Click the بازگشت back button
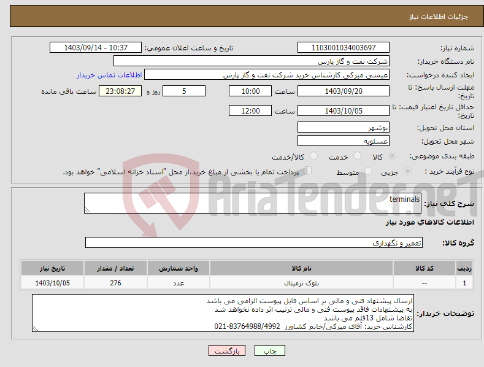The image size is (484, 367). tap(227, 350)
